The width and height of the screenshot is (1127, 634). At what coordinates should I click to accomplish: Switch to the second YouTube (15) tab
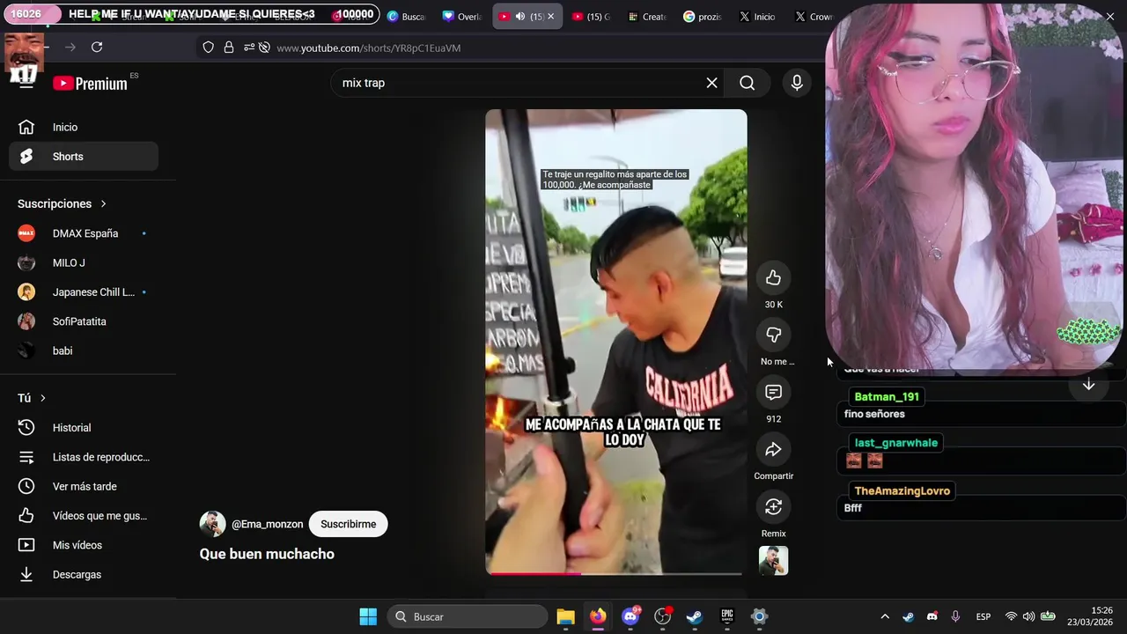(x=591, y=17)
